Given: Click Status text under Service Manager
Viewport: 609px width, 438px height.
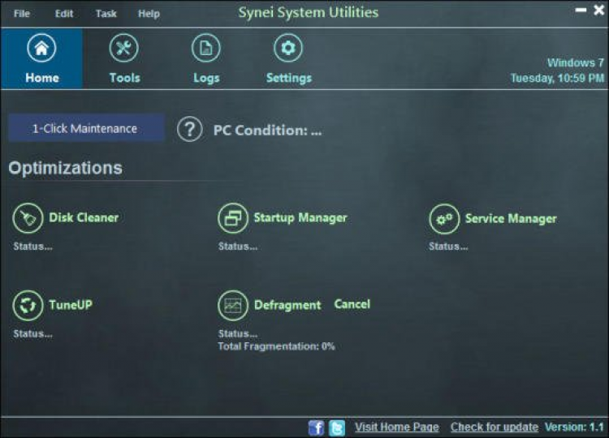Looking at the screenshot, I should 448,247.
